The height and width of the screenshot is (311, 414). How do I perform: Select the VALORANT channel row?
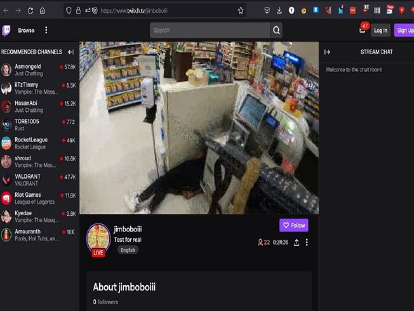tap(39, 180)
